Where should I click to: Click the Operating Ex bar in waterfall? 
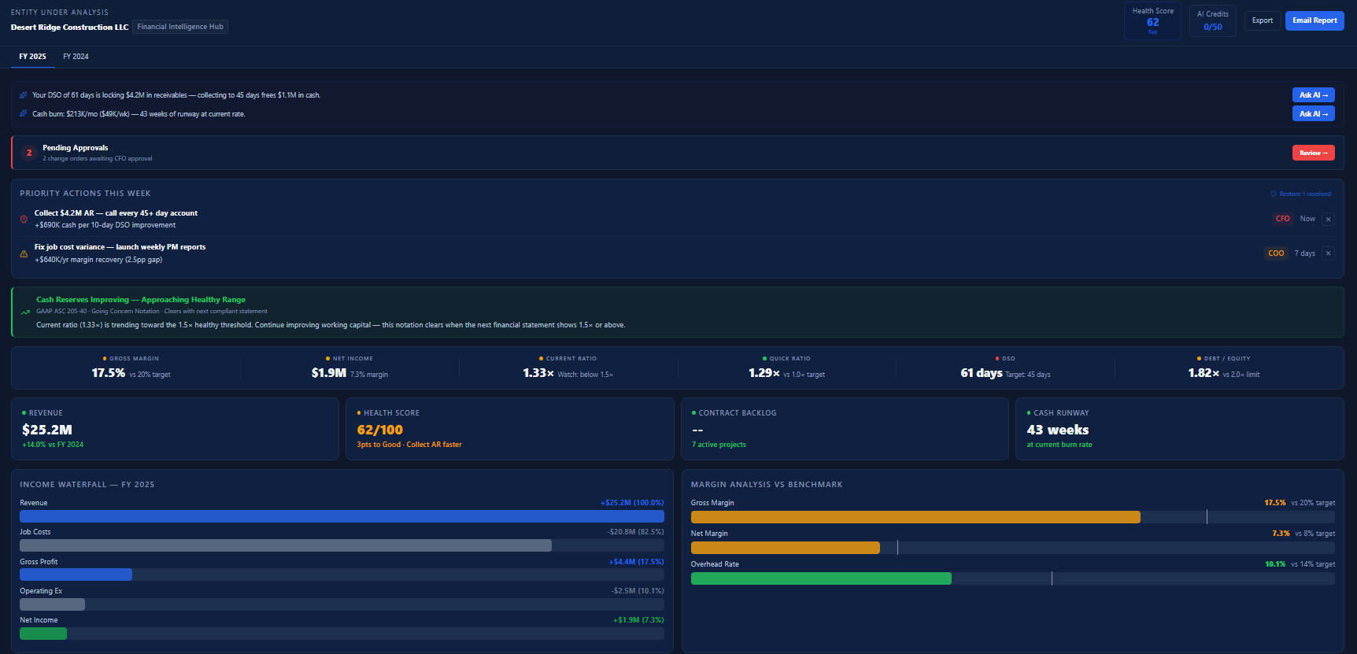pyautogui.click(x=52, y=604)
